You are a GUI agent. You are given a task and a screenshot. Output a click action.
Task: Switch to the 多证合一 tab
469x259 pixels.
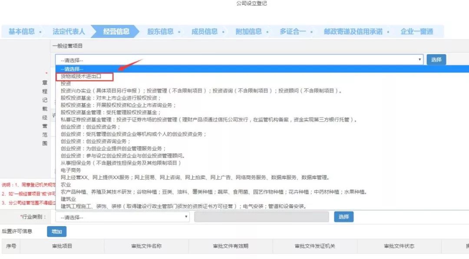click(293, 32)
